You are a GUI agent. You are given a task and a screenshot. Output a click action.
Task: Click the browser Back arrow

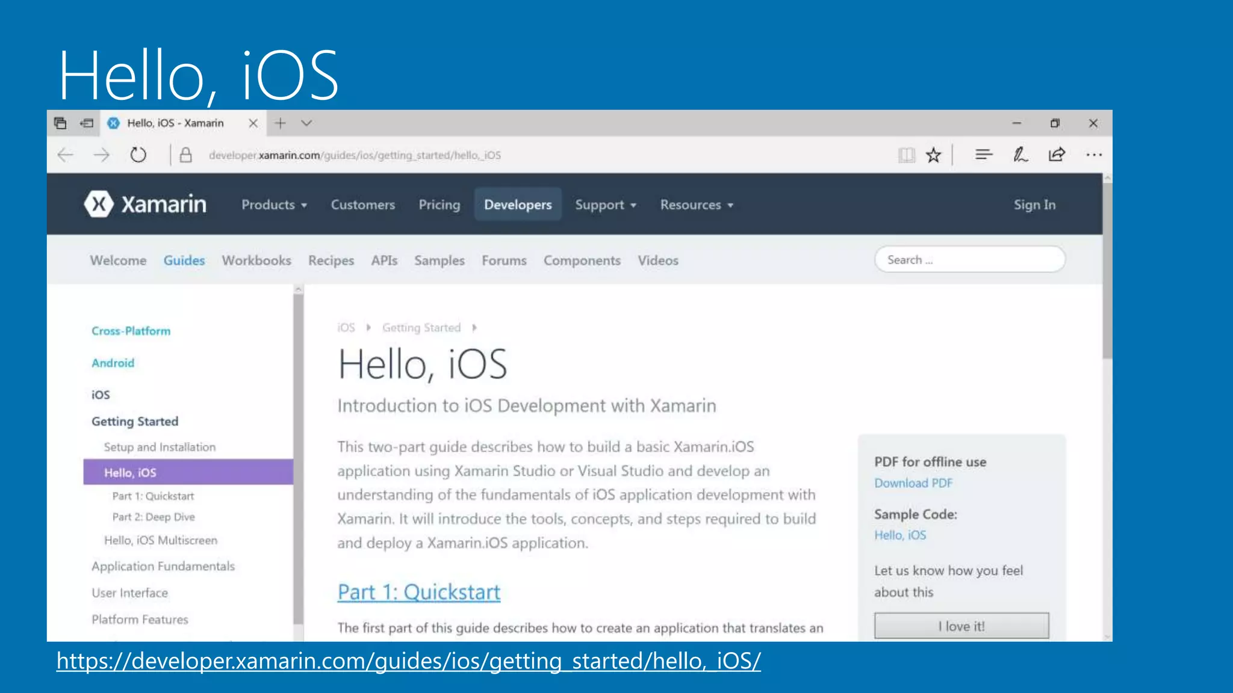[65, 155]
